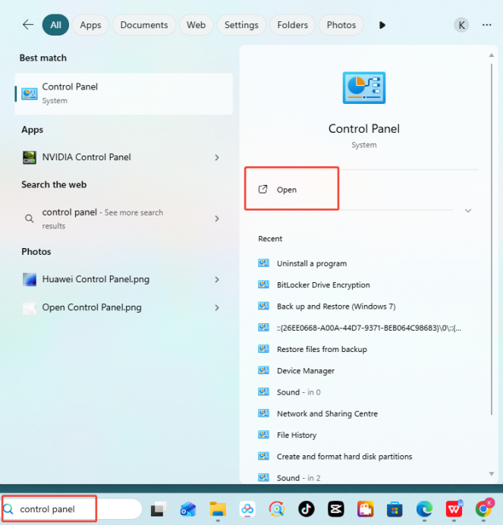
Task: Click Open to launch Control Panel
Action: click(286, 190)
